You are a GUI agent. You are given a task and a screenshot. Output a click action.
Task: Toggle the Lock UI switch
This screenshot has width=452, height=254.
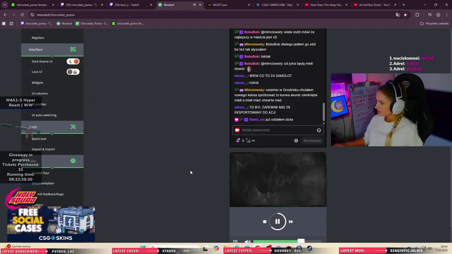(73, 72)
